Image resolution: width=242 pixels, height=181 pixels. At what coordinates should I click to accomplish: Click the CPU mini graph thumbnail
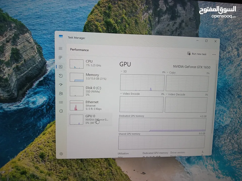click(x=77, y=64)
